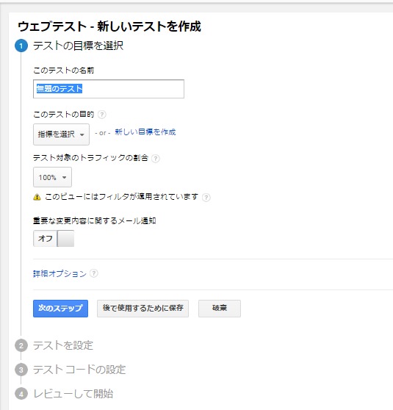Open the 指標を選択 dropdown

pyautogui.click(x=61, y=134)
